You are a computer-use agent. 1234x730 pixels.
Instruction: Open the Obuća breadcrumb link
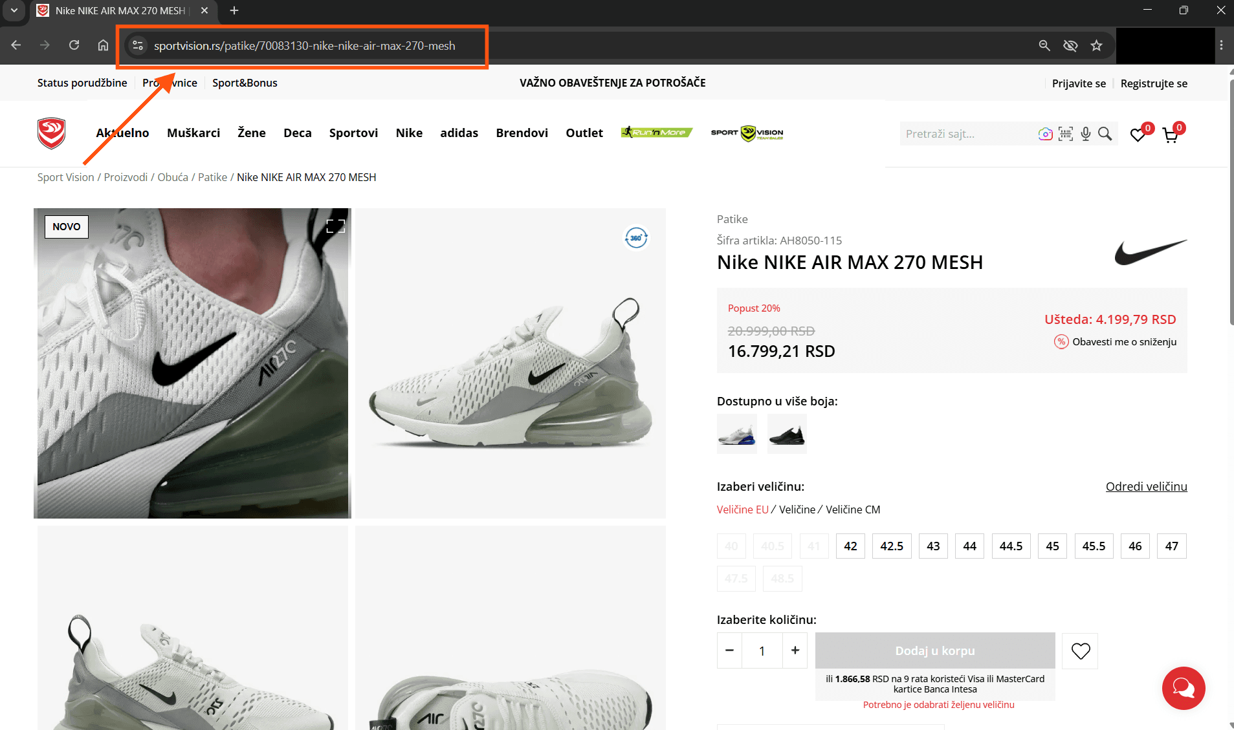click(x=173, y=177)
